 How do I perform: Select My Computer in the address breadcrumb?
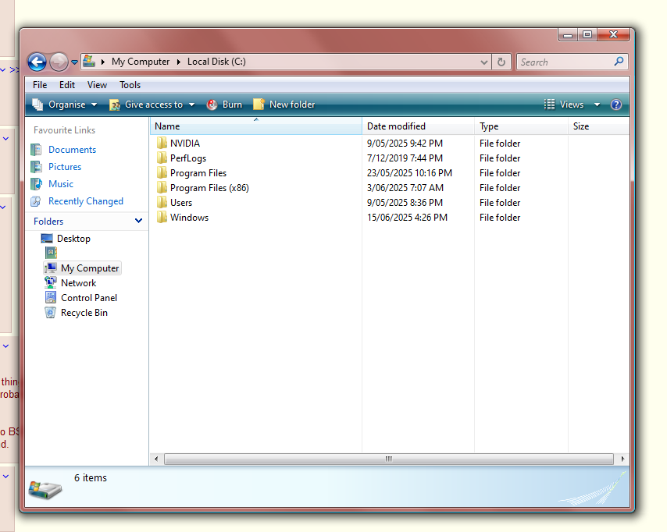141,62
